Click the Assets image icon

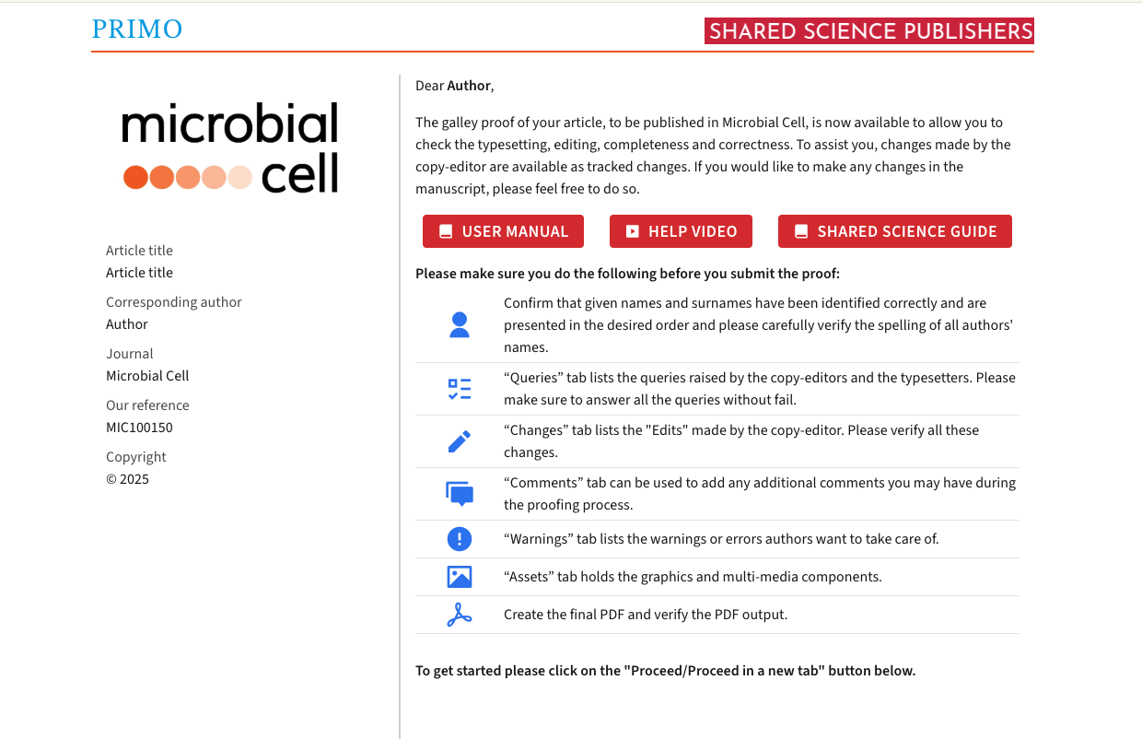pyautogui.click(x=460, y=577)
